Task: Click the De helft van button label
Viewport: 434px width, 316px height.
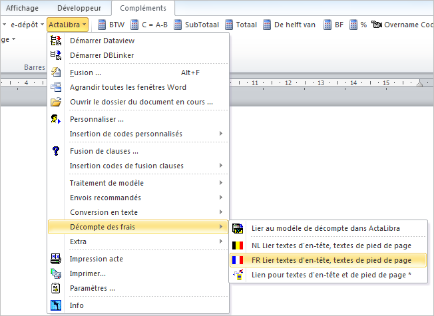Action: pos(295,25)
